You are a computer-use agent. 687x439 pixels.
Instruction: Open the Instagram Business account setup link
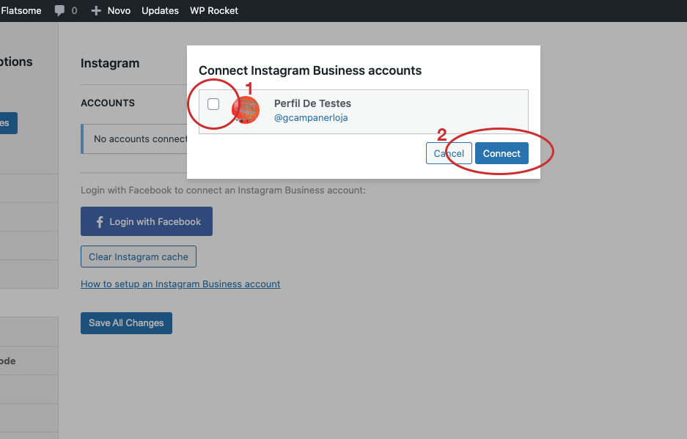pyautogui.click(x=180, y=284)
